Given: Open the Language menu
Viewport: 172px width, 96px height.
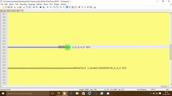Looking at the screenshot, I should point(32,4).
